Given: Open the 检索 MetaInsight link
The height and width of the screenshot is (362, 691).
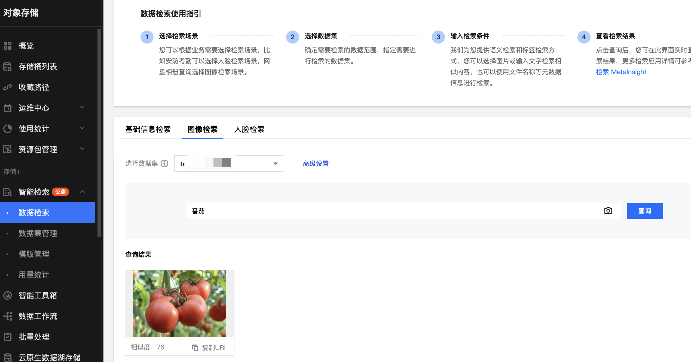Looking at the screenshot, I should (621, 72).
